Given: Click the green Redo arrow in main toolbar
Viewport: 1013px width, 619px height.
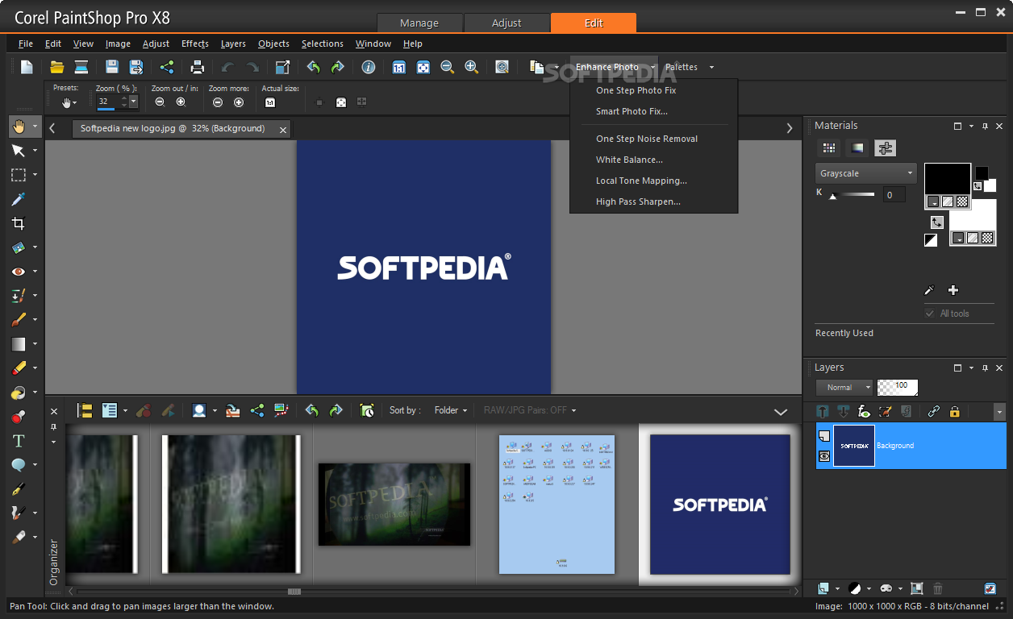Looking at the screenshot, I should [337, 67].
